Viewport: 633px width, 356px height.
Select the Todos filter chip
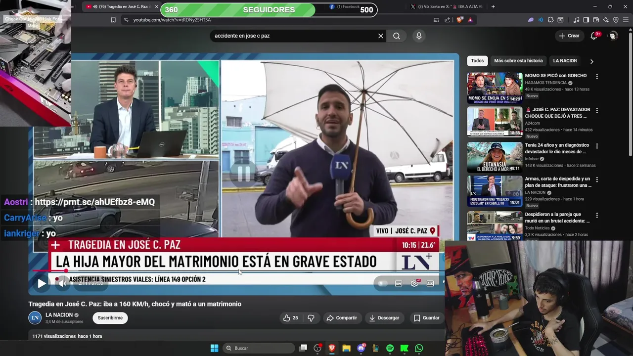[x=477, y=61]
